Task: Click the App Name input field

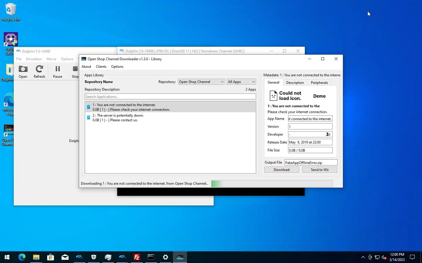Action: (x=310, y=119)
